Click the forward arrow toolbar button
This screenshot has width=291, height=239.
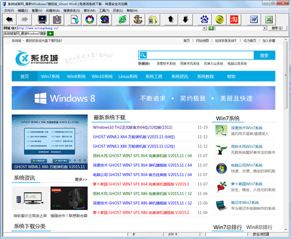(x=25, y=19)
